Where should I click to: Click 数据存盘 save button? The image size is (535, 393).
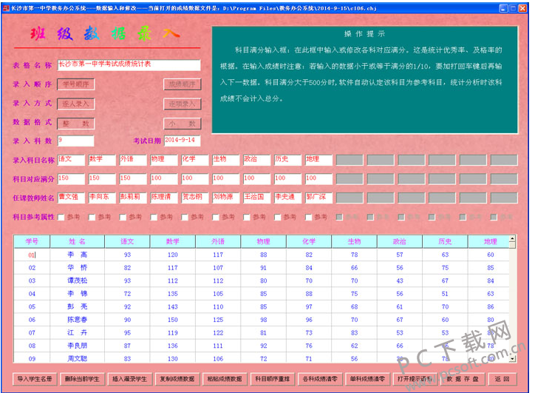[x=463, y=379]
